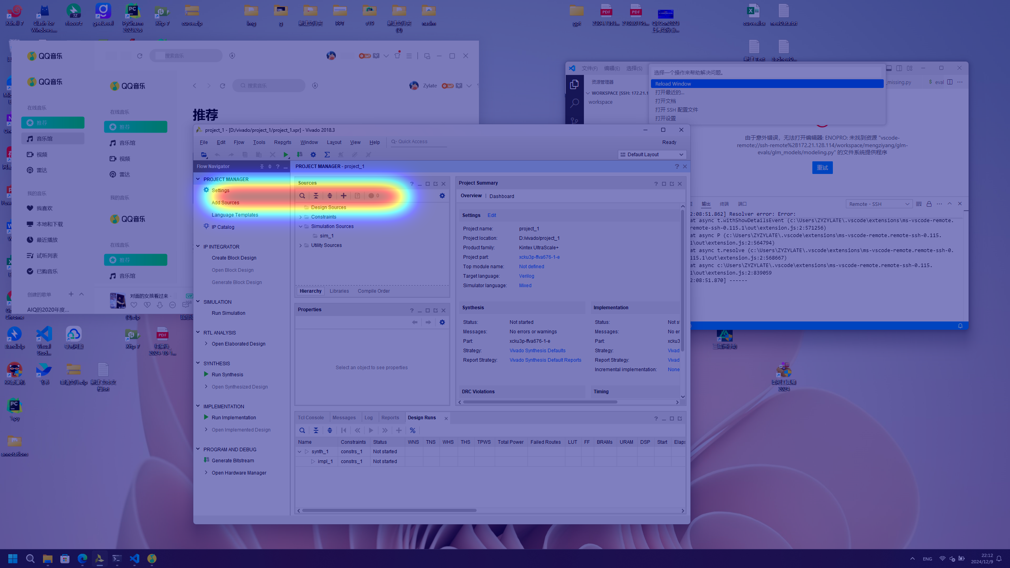Click the IP Catalog icon in Flow Navigator

(206, 226)
